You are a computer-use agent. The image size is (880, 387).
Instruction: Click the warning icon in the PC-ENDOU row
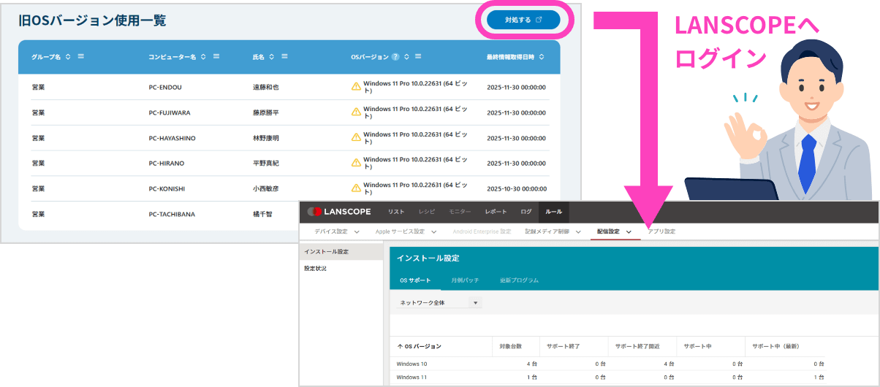(x=356, y=87)
